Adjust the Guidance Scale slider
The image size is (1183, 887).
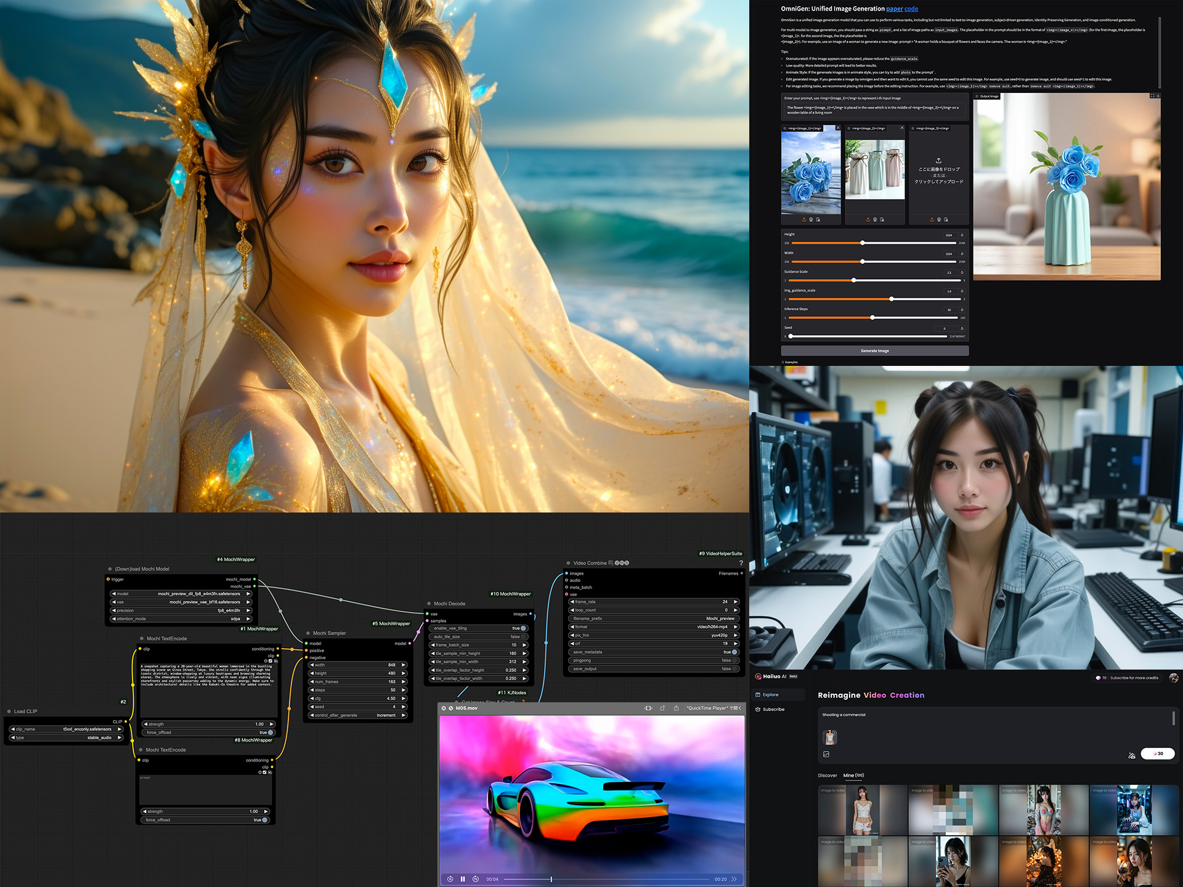pos(853,280)
